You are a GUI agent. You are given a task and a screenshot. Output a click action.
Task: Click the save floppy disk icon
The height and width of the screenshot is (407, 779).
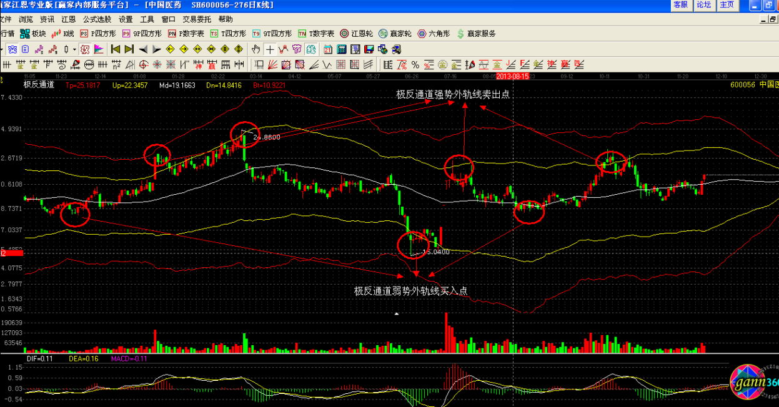(367, 49)
